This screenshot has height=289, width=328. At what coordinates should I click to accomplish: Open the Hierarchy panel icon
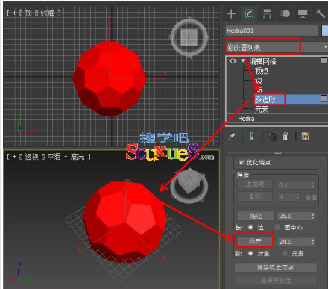(x=267, y=13)
